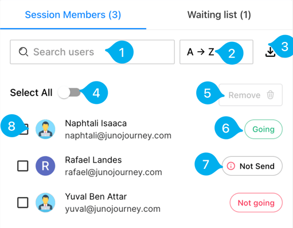Click the info icon in Not Send badge
Viewport: 293px width, 228px height.
coord(231,166)
